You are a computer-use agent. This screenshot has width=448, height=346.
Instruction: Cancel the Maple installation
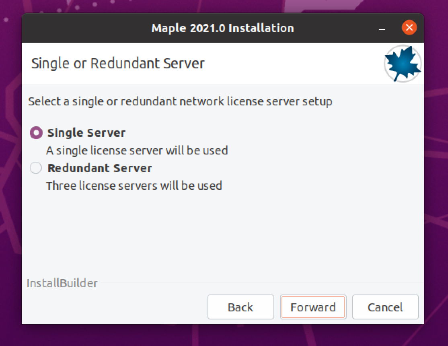[385, 307]
